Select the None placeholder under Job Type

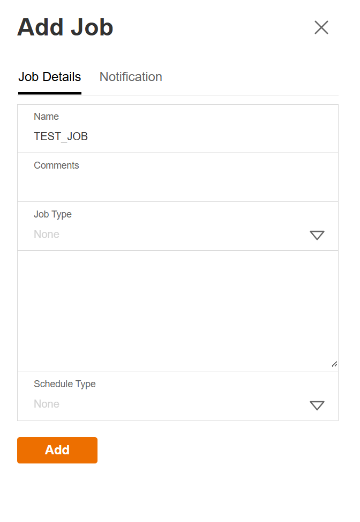[x=47, y=234]
